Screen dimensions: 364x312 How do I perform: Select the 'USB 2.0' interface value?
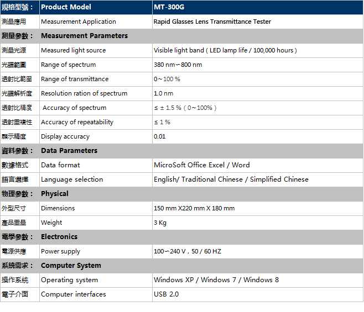click(166, 294)
